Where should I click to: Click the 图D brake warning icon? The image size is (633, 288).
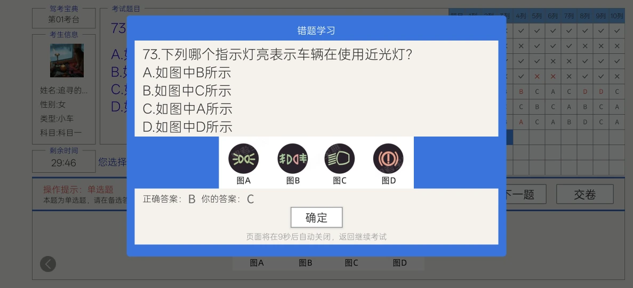tap(388, 159)
